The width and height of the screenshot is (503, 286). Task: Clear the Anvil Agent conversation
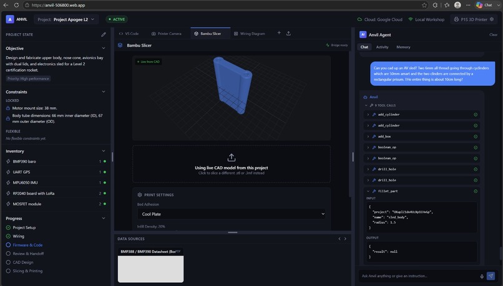click(493, 35)
